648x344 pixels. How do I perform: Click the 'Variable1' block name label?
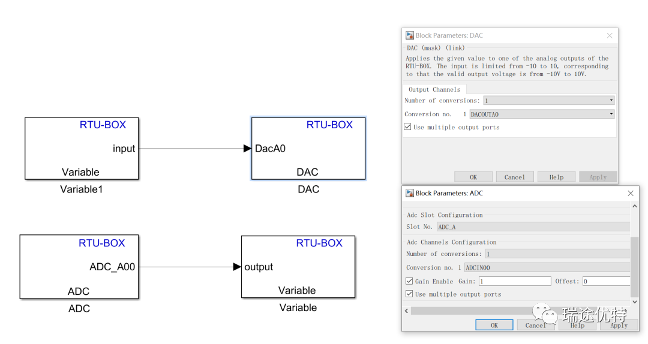click(x=82, y=189)
